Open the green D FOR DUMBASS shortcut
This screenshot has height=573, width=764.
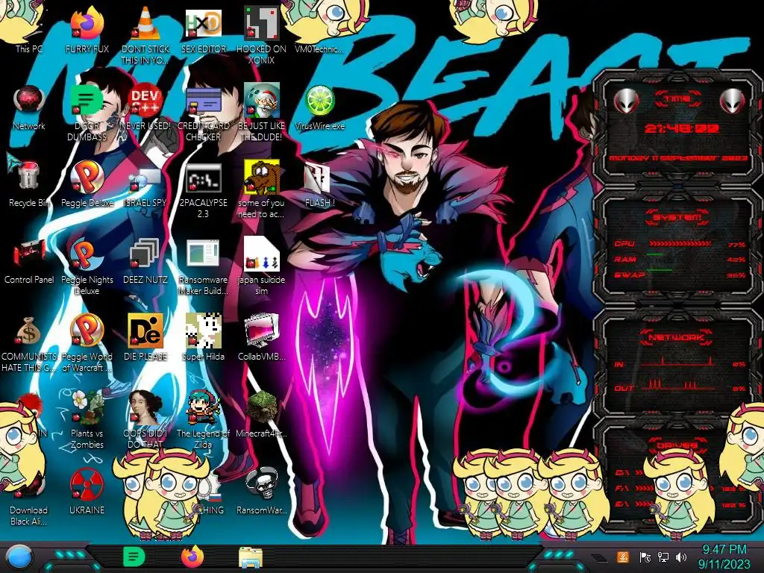tap(87, 112)
